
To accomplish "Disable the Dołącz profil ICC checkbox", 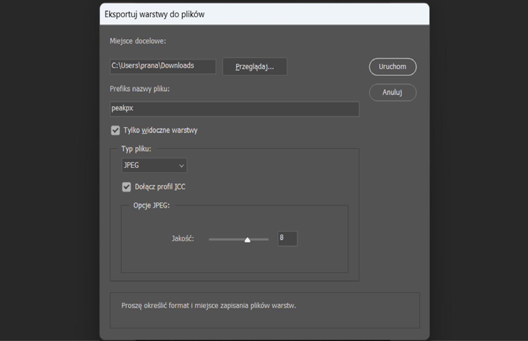I will coord(127,187).
